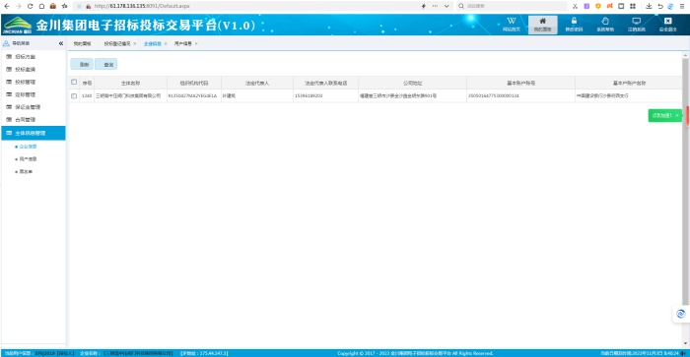Open the orange shield extension icon

pos(598,6)
